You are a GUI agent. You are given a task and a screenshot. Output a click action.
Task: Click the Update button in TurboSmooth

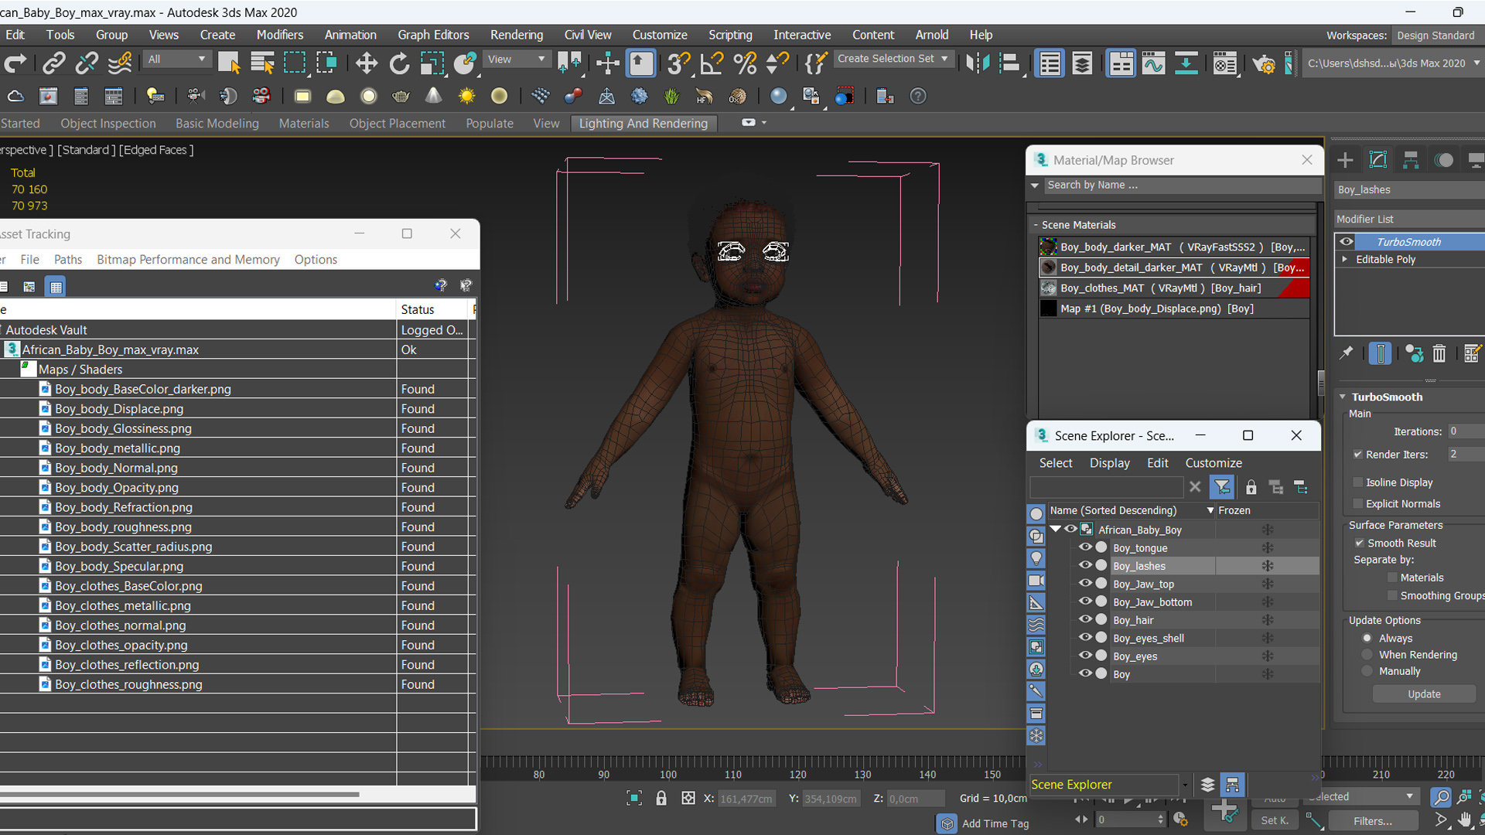click(1424, 694)
